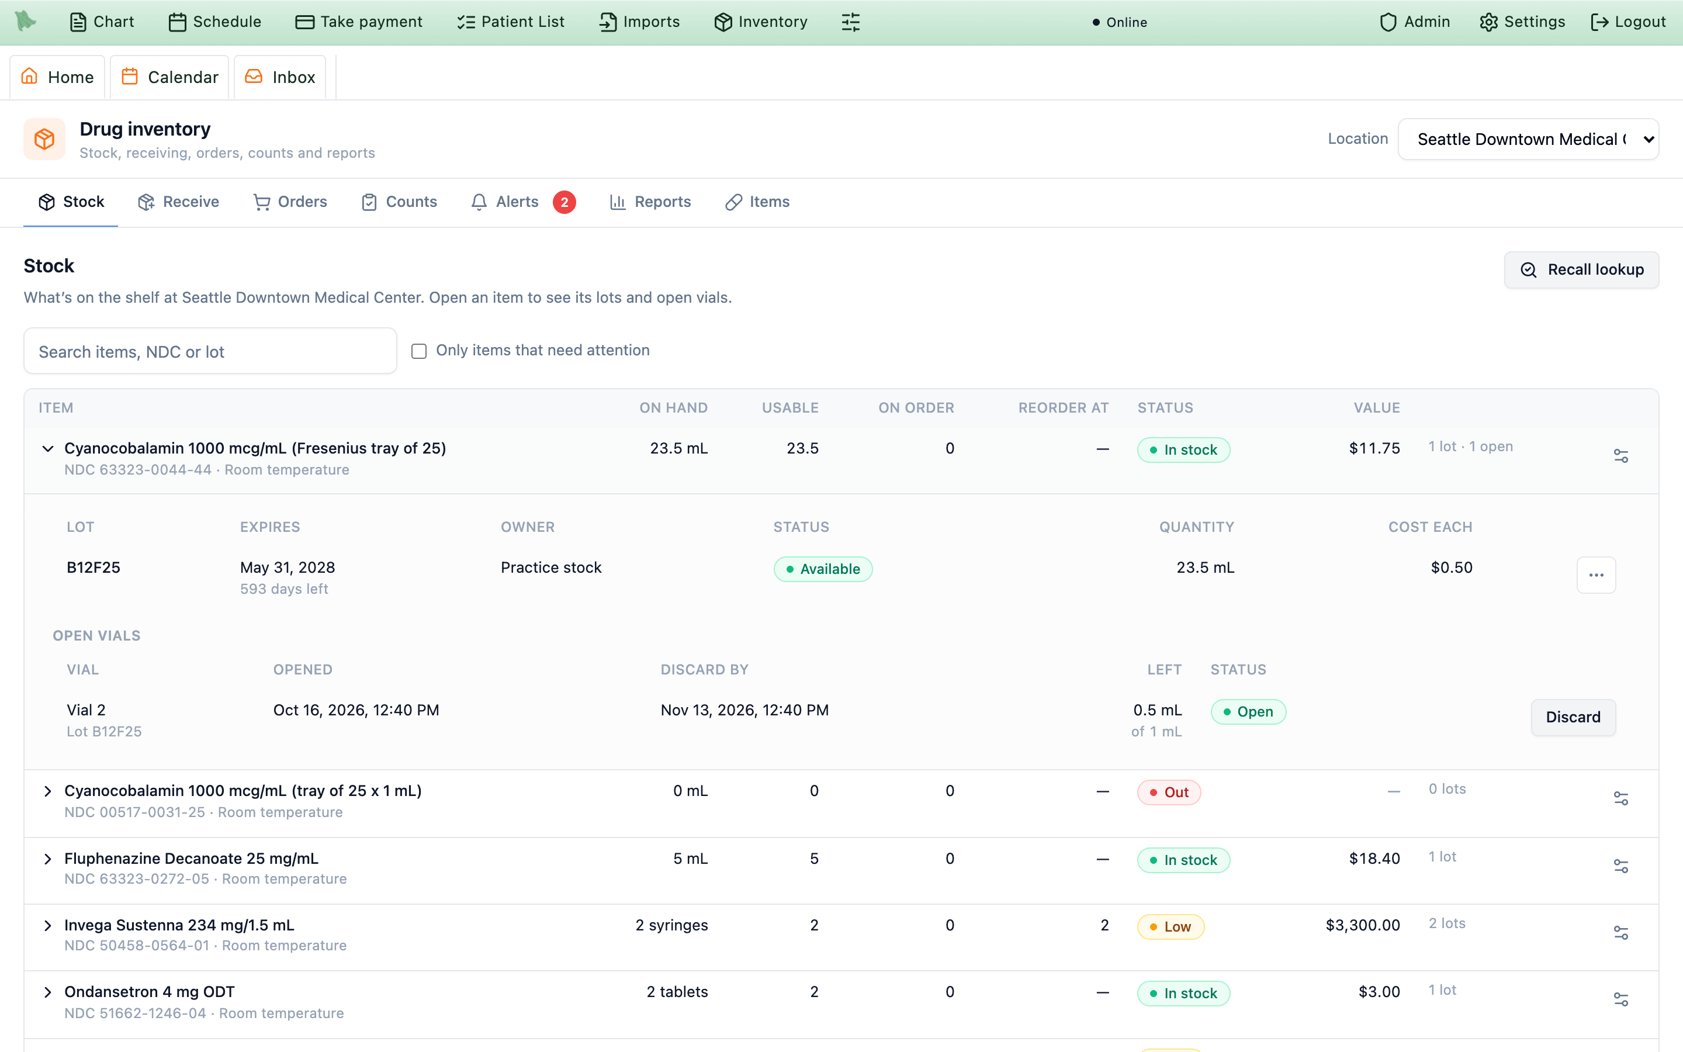Open adjust icon for Fluphenazine Decanoate row
Viewport: 1683px width, 1052px height.
(x=1620, y=866)
